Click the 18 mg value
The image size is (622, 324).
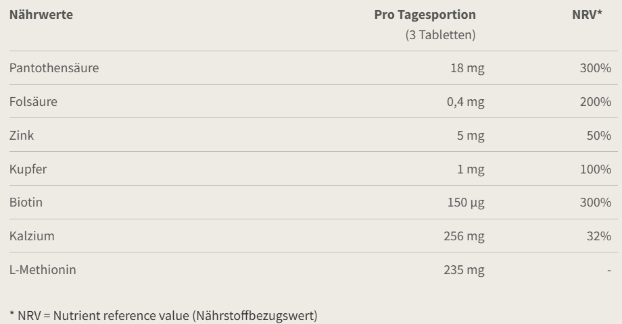(467, 68)
